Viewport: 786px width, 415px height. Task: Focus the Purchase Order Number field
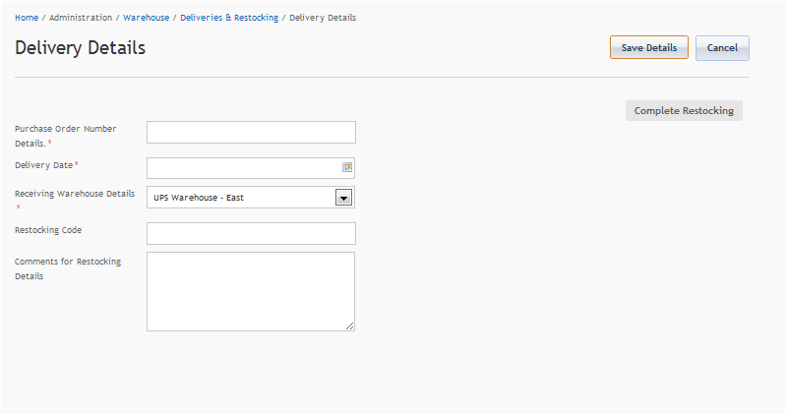pyautogui.click(x=251, y=133)
